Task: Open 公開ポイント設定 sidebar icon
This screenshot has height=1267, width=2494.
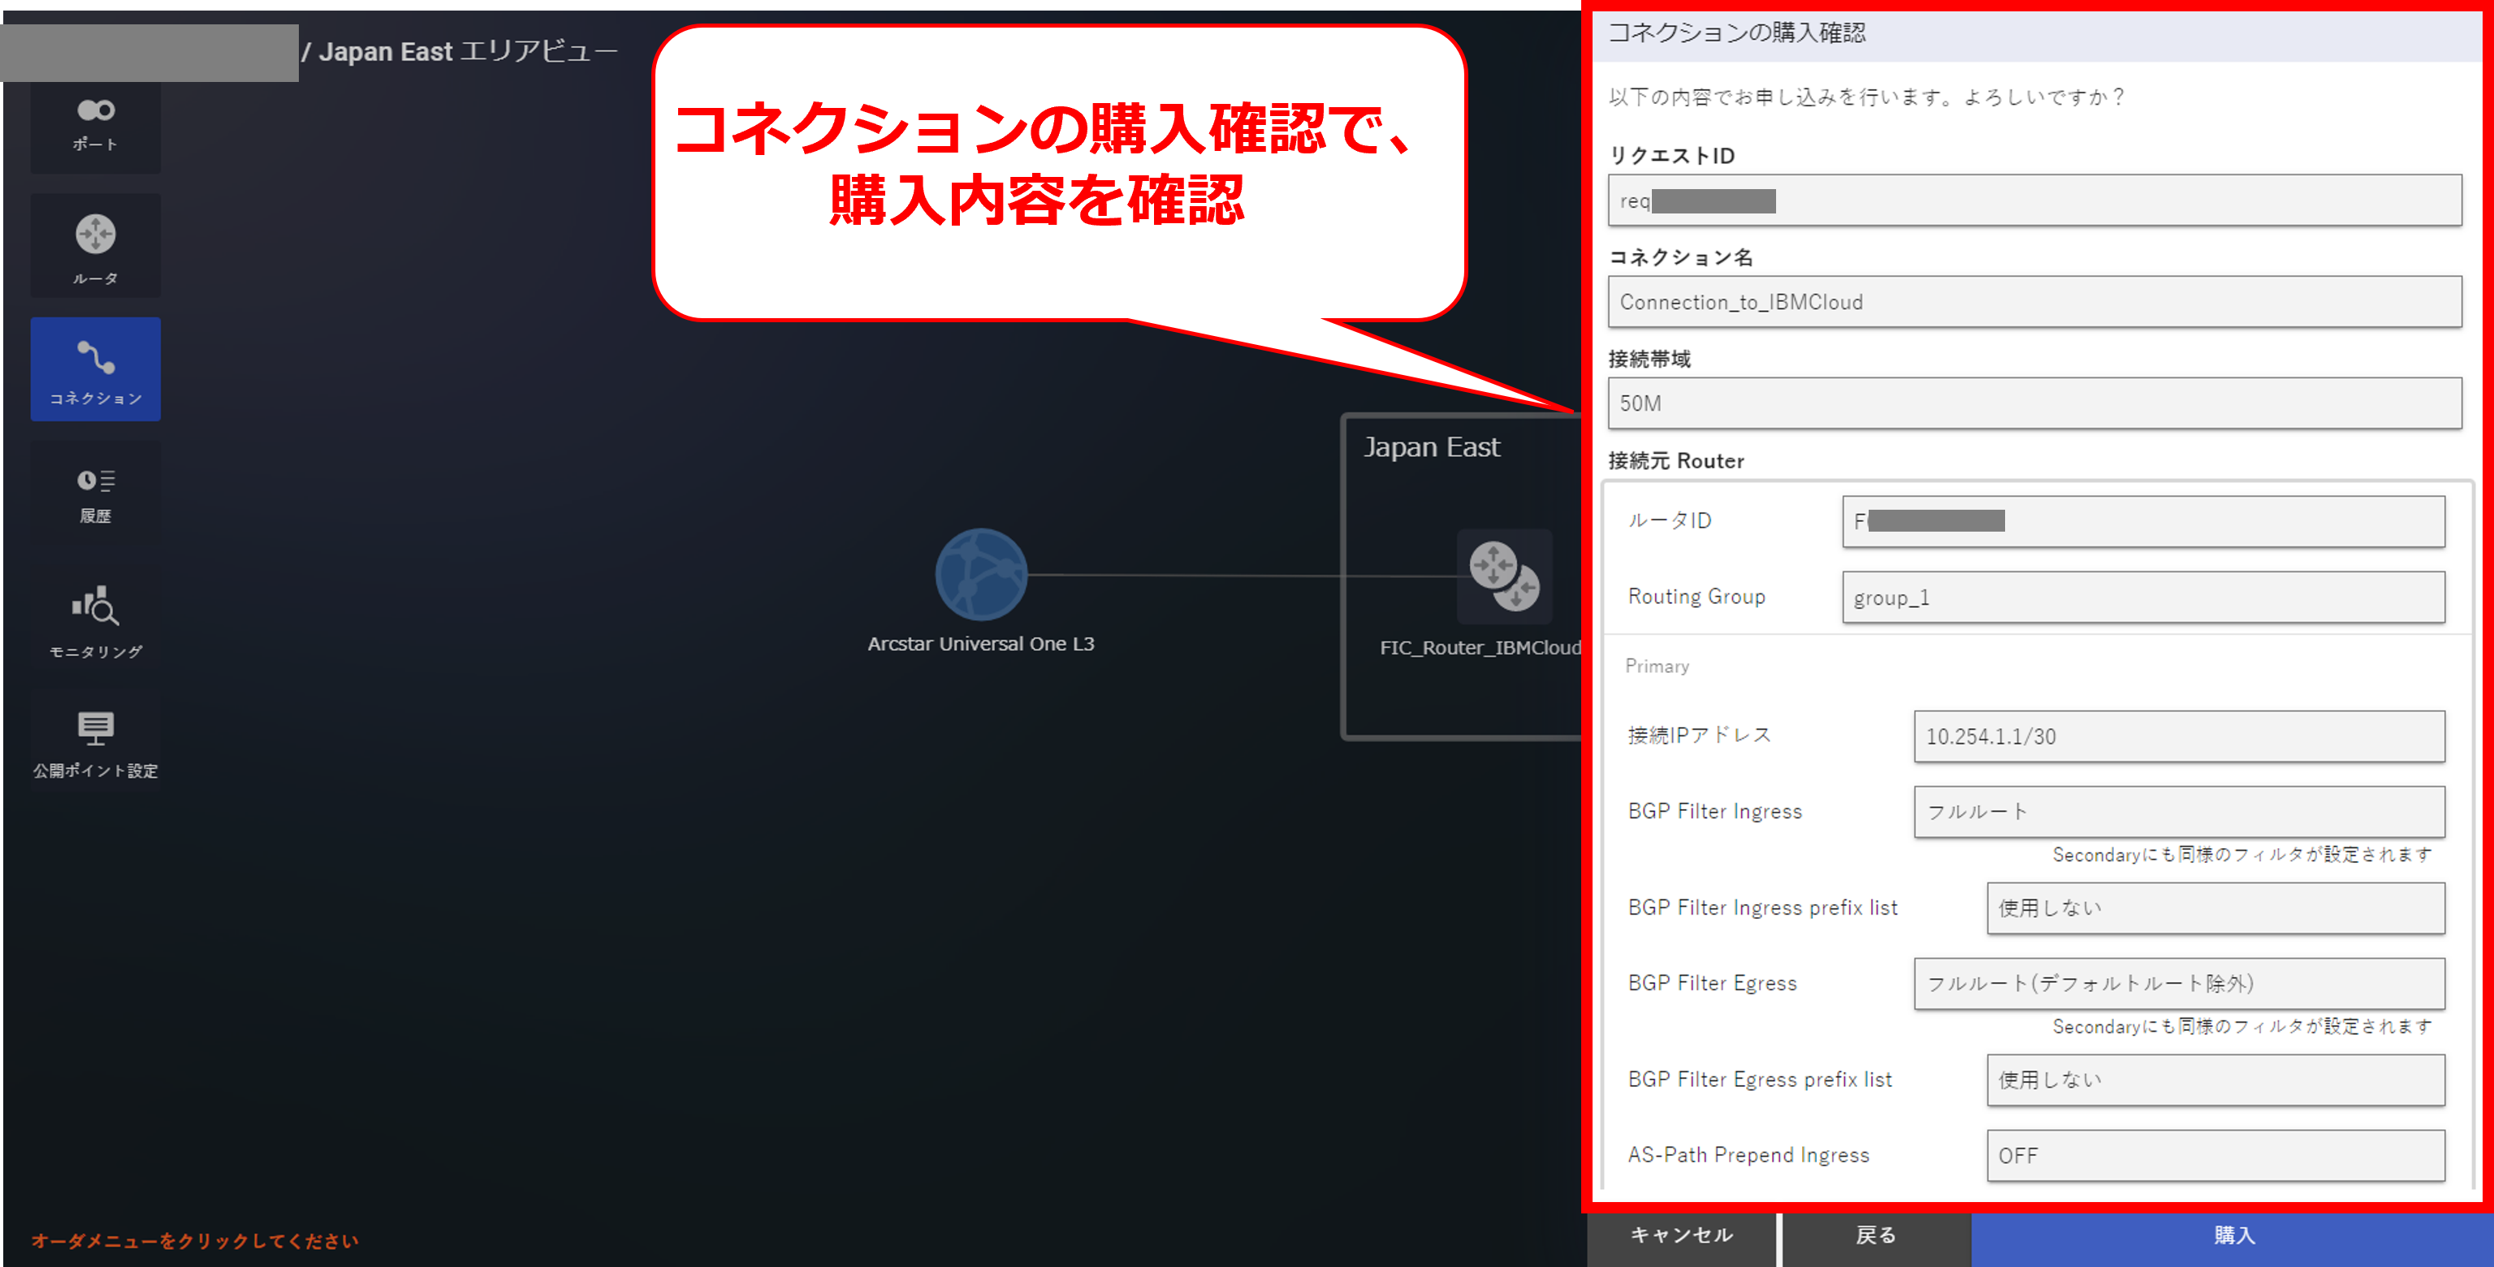Action: pyautogui.click(x=95, y=743)
